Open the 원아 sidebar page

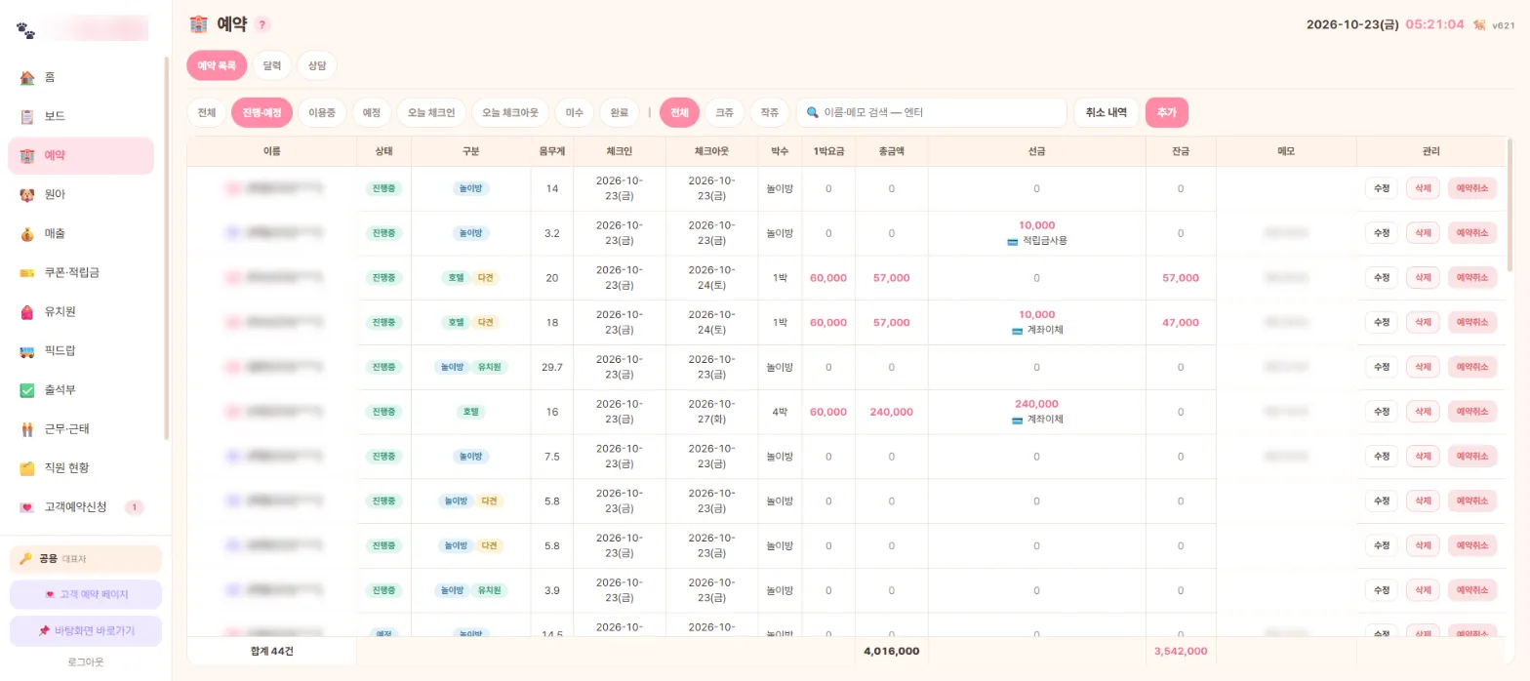coord(81,194)
